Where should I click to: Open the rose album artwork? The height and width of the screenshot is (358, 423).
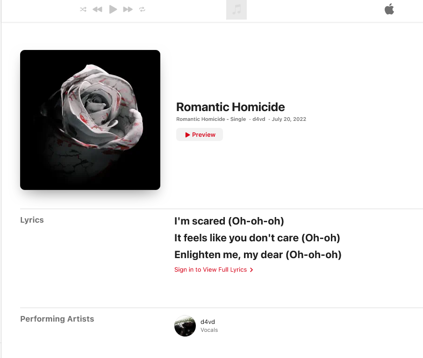point(90,120)
